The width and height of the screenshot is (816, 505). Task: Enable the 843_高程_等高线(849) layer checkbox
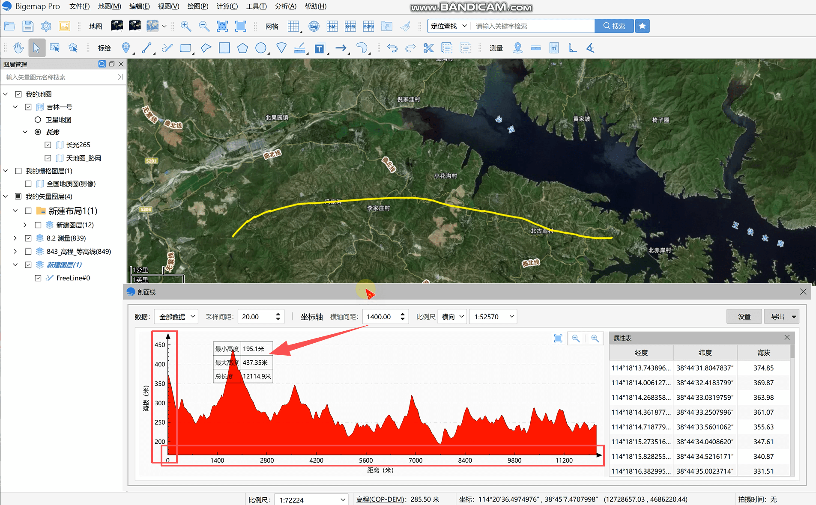point(28,251)
